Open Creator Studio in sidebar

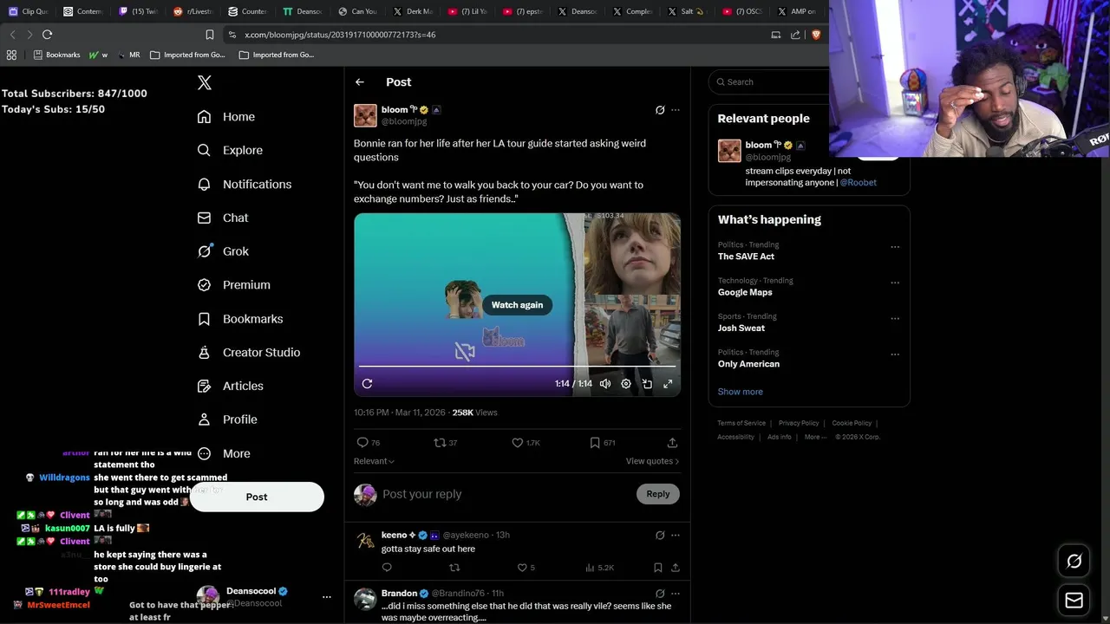249,352
